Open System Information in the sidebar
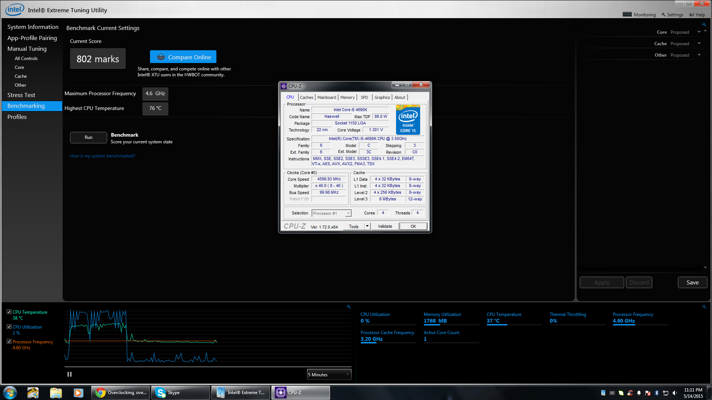The height and width of the screenshot is (400, 712). coord(33,27)
